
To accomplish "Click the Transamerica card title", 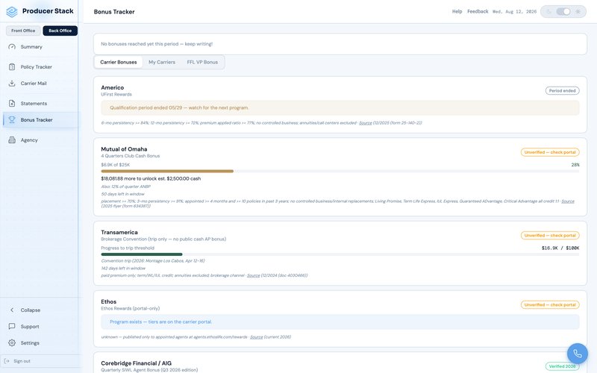I will [119, 232].
